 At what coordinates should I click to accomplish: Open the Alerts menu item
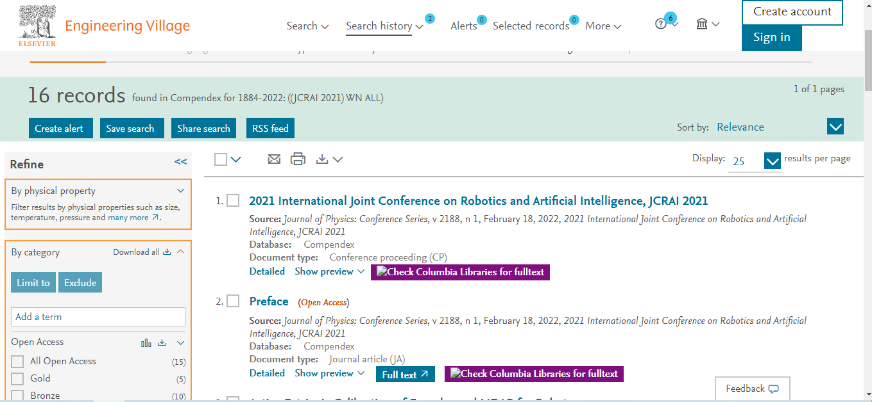pos(463,26)
